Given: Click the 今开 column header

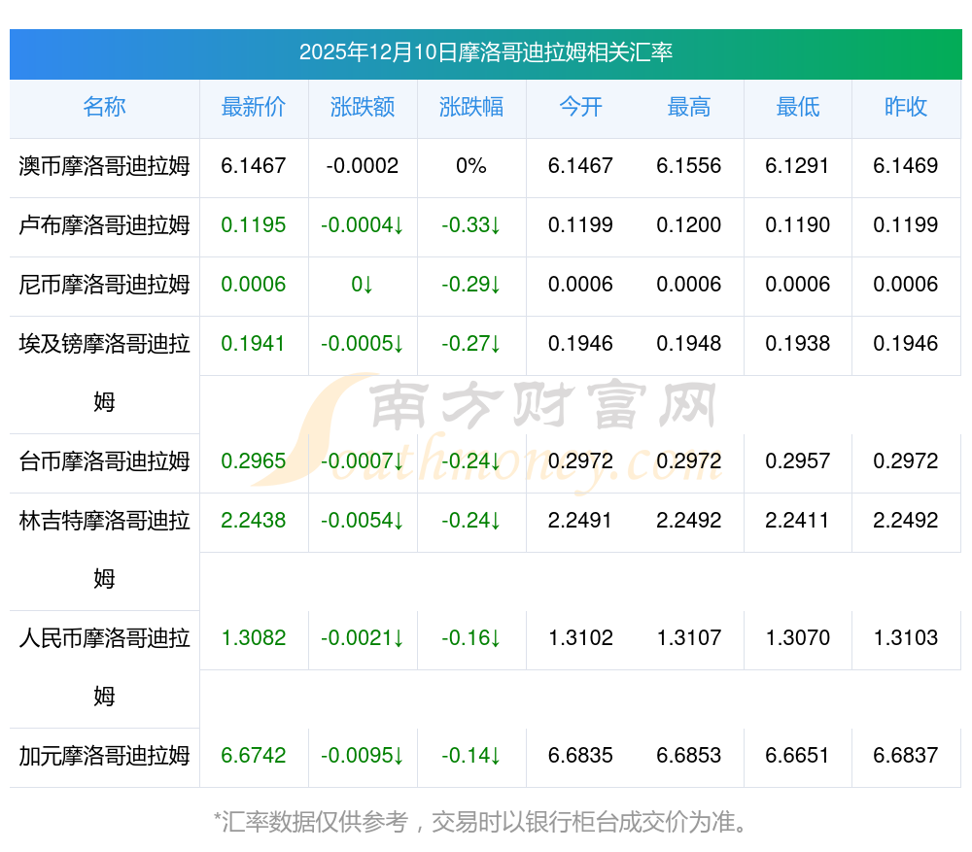Looking at the screenshot, I should coord(580,108).
